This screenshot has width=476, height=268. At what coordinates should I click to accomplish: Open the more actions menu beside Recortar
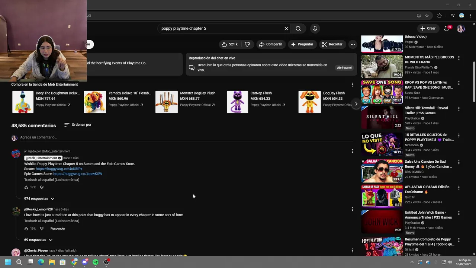click(x=353, y=44)
